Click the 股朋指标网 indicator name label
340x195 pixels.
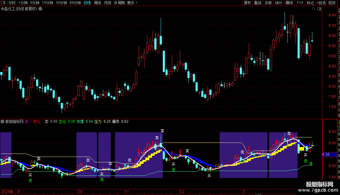[14, 121]
